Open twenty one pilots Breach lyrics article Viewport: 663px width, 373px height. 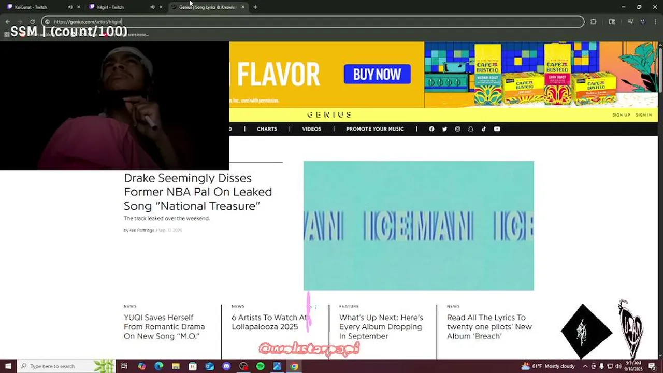coord(489,327)
